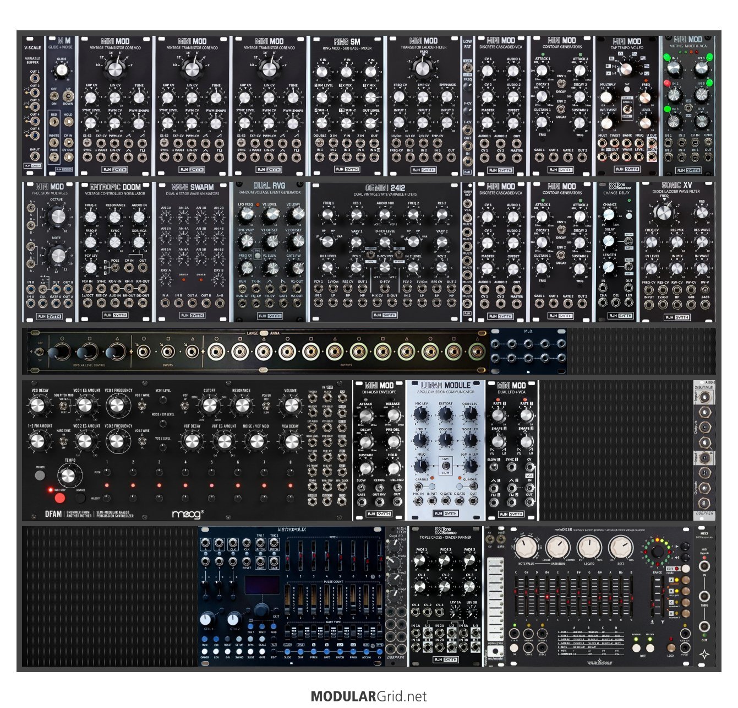Open the MODULARGrid.net link

[369, 696]
